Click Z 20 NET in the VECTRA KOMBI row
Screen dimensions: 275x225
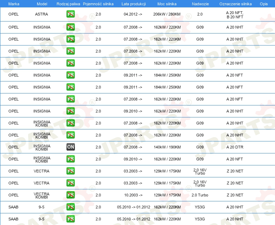coord(235,195)
